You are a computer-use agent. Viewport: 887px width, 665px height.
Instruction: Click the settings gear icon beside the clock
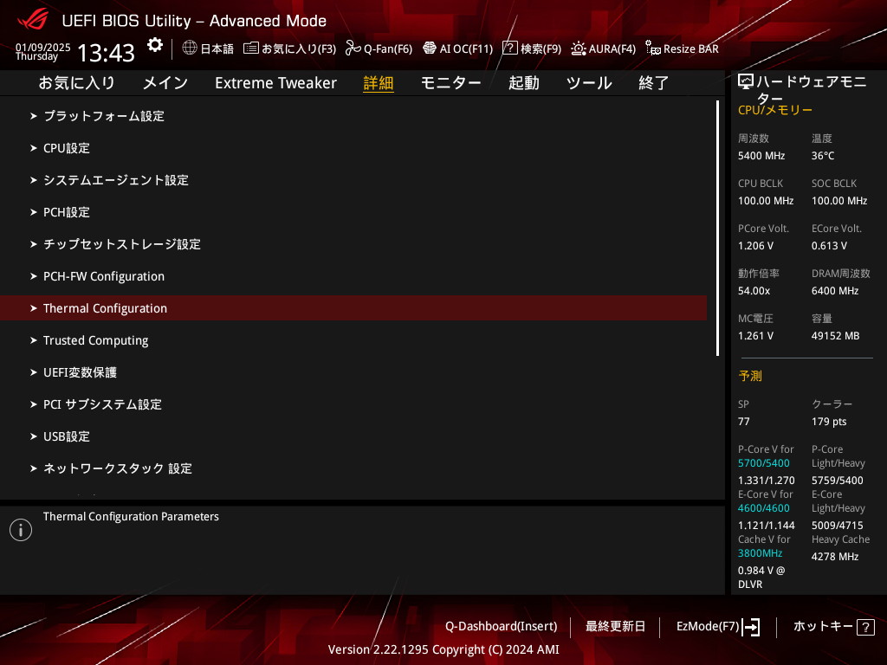[x=154, y=45]
